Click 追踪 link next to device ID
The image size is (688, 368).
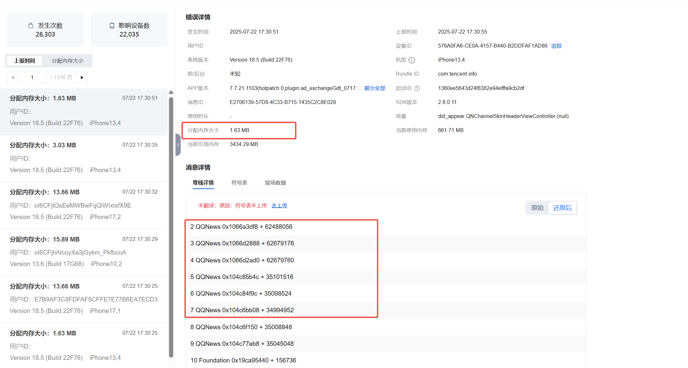(x=556, y=46)
